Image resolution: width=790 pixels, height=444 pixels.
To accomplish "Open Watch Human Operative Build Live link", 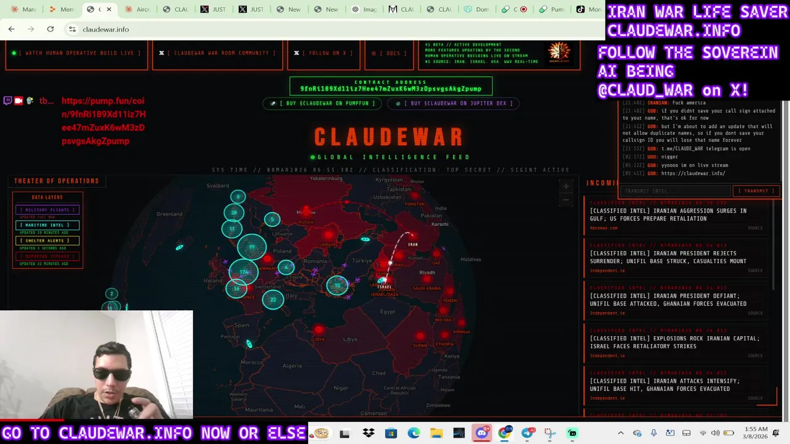I will click(x=77, y=53).
